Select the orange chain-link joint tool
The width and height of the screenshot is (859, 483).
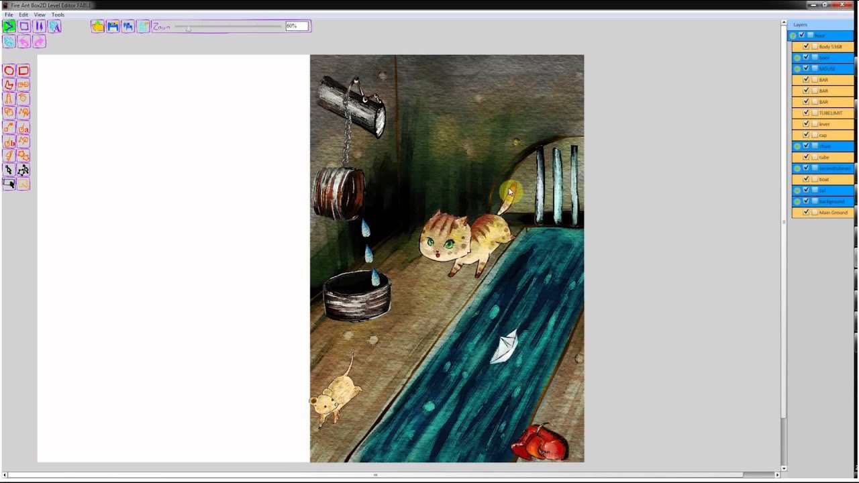click(23, 85)
